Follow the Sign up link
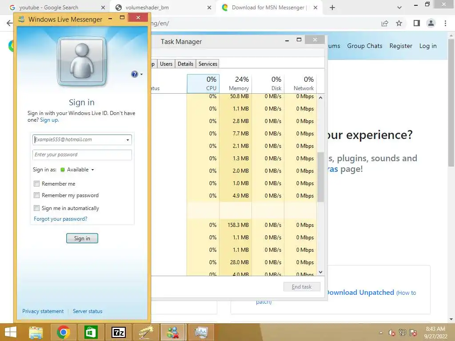 (49, 120)
